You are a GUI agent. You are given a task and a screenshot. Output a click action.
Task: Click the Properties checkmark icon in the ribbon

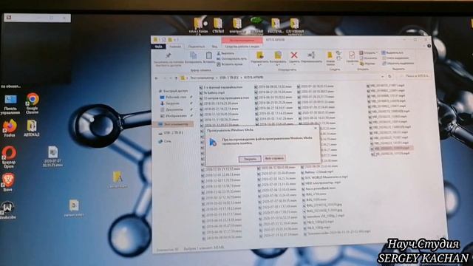coord(352,55)
